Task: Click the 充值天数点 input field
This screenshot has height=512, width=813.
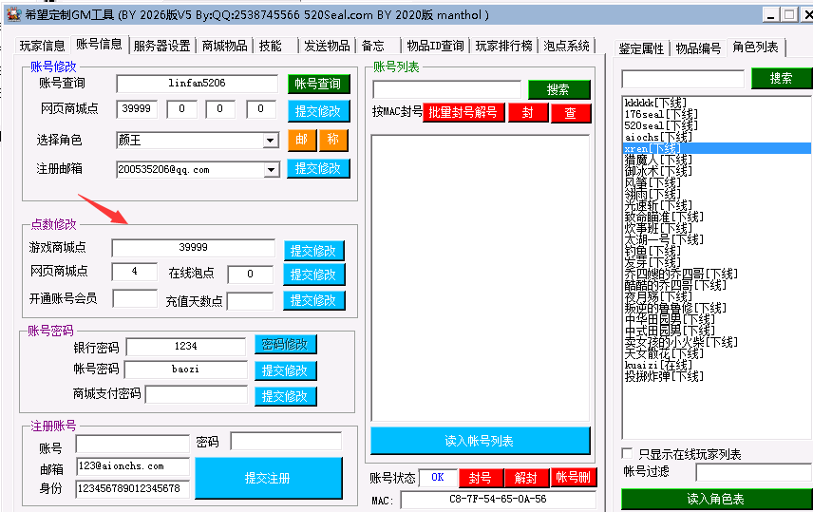Action: pyautogui.click(x=250, y=301)
